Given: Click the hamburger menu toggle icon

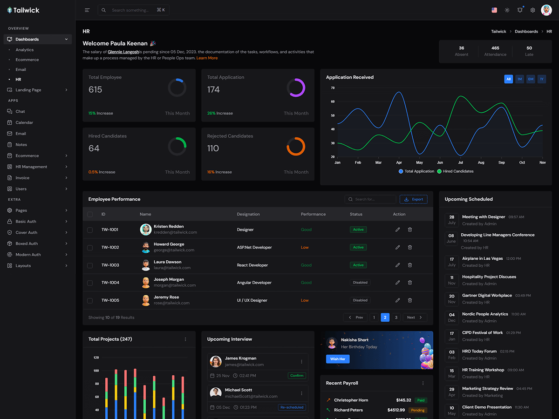Looking at the screenshot, I should coord(87,10).
